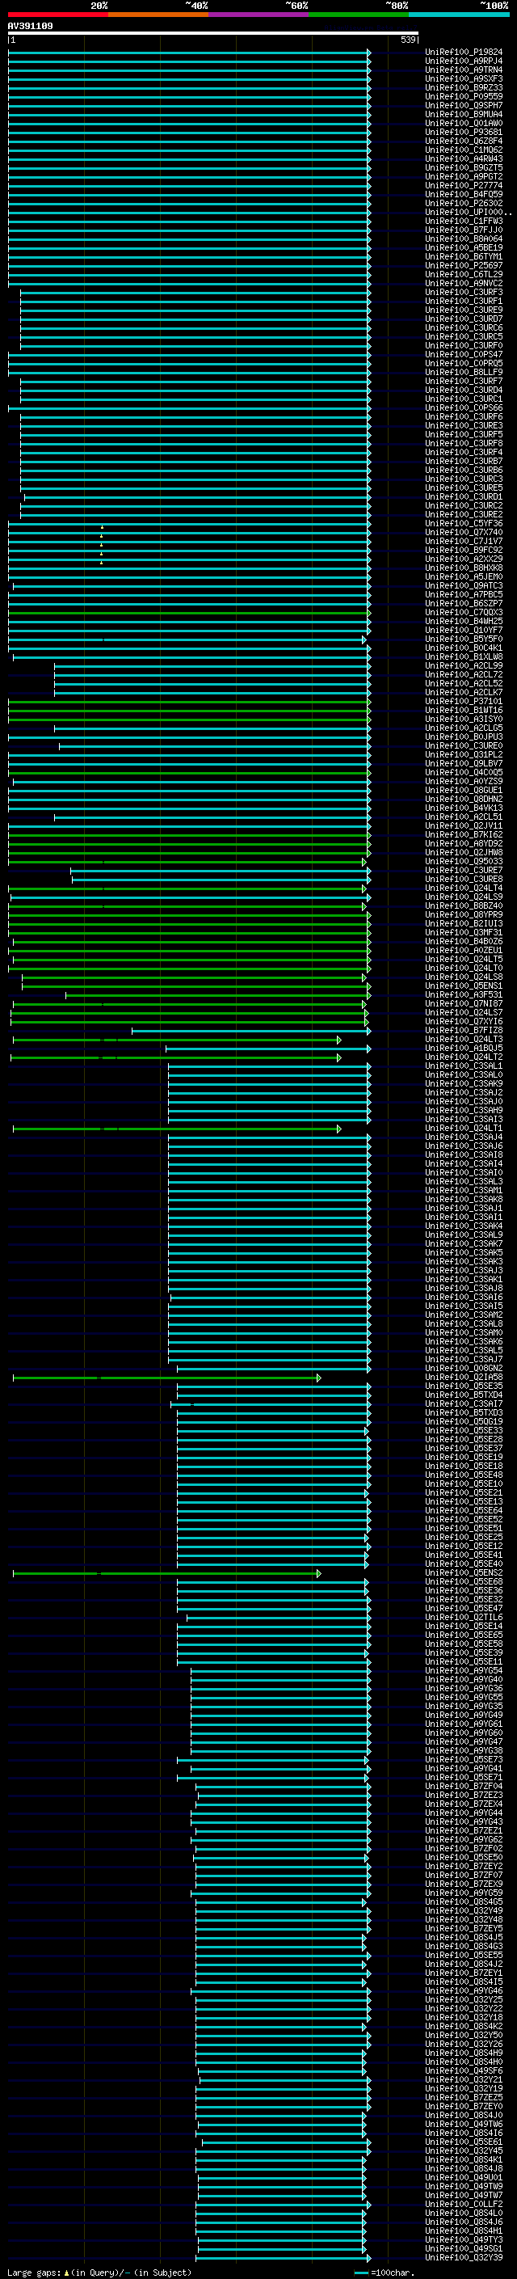Viewport: 517px width, 2279px height.
Task: Select hit label UniRef100_A9YG38
Action: point(464,1751)
